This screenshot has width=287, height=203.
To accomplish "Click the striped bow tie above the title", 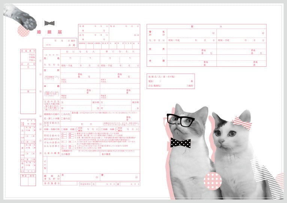I will pos(49,23).
